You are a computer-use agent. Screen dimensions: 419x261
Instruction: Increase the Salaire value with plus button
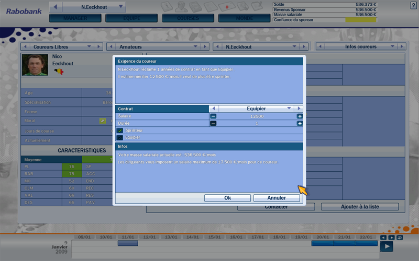pyautogui.click(x=300, y=116)
